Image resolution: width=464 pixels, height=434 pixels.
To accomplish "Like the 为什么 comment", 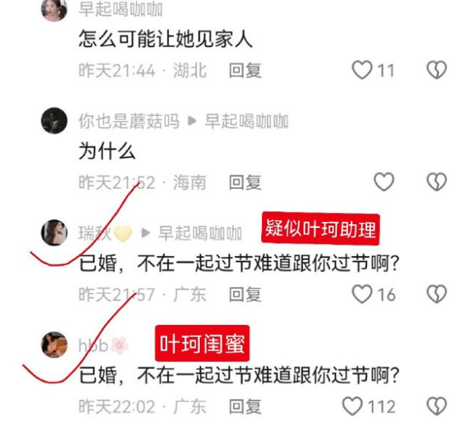I will coord(384,182).
